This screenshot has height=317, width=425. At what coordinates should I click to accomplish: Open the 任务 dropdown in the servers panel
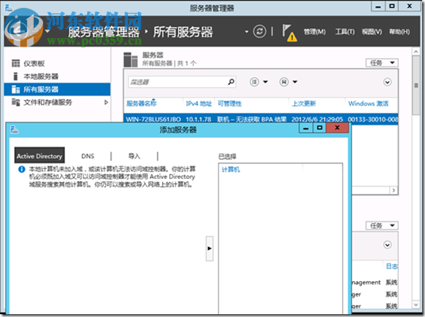(x=382, y=63)
